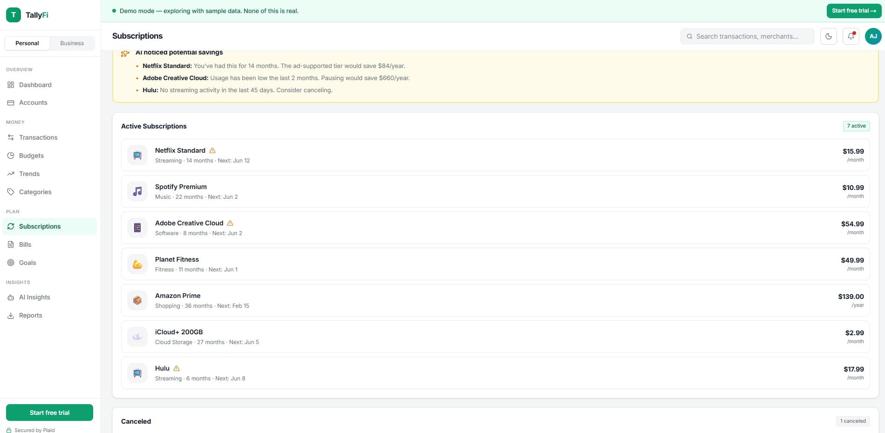Click the Netflix Standard TV icon
Viewport: 885px width, 433px height.
click(x=137, y=155)
